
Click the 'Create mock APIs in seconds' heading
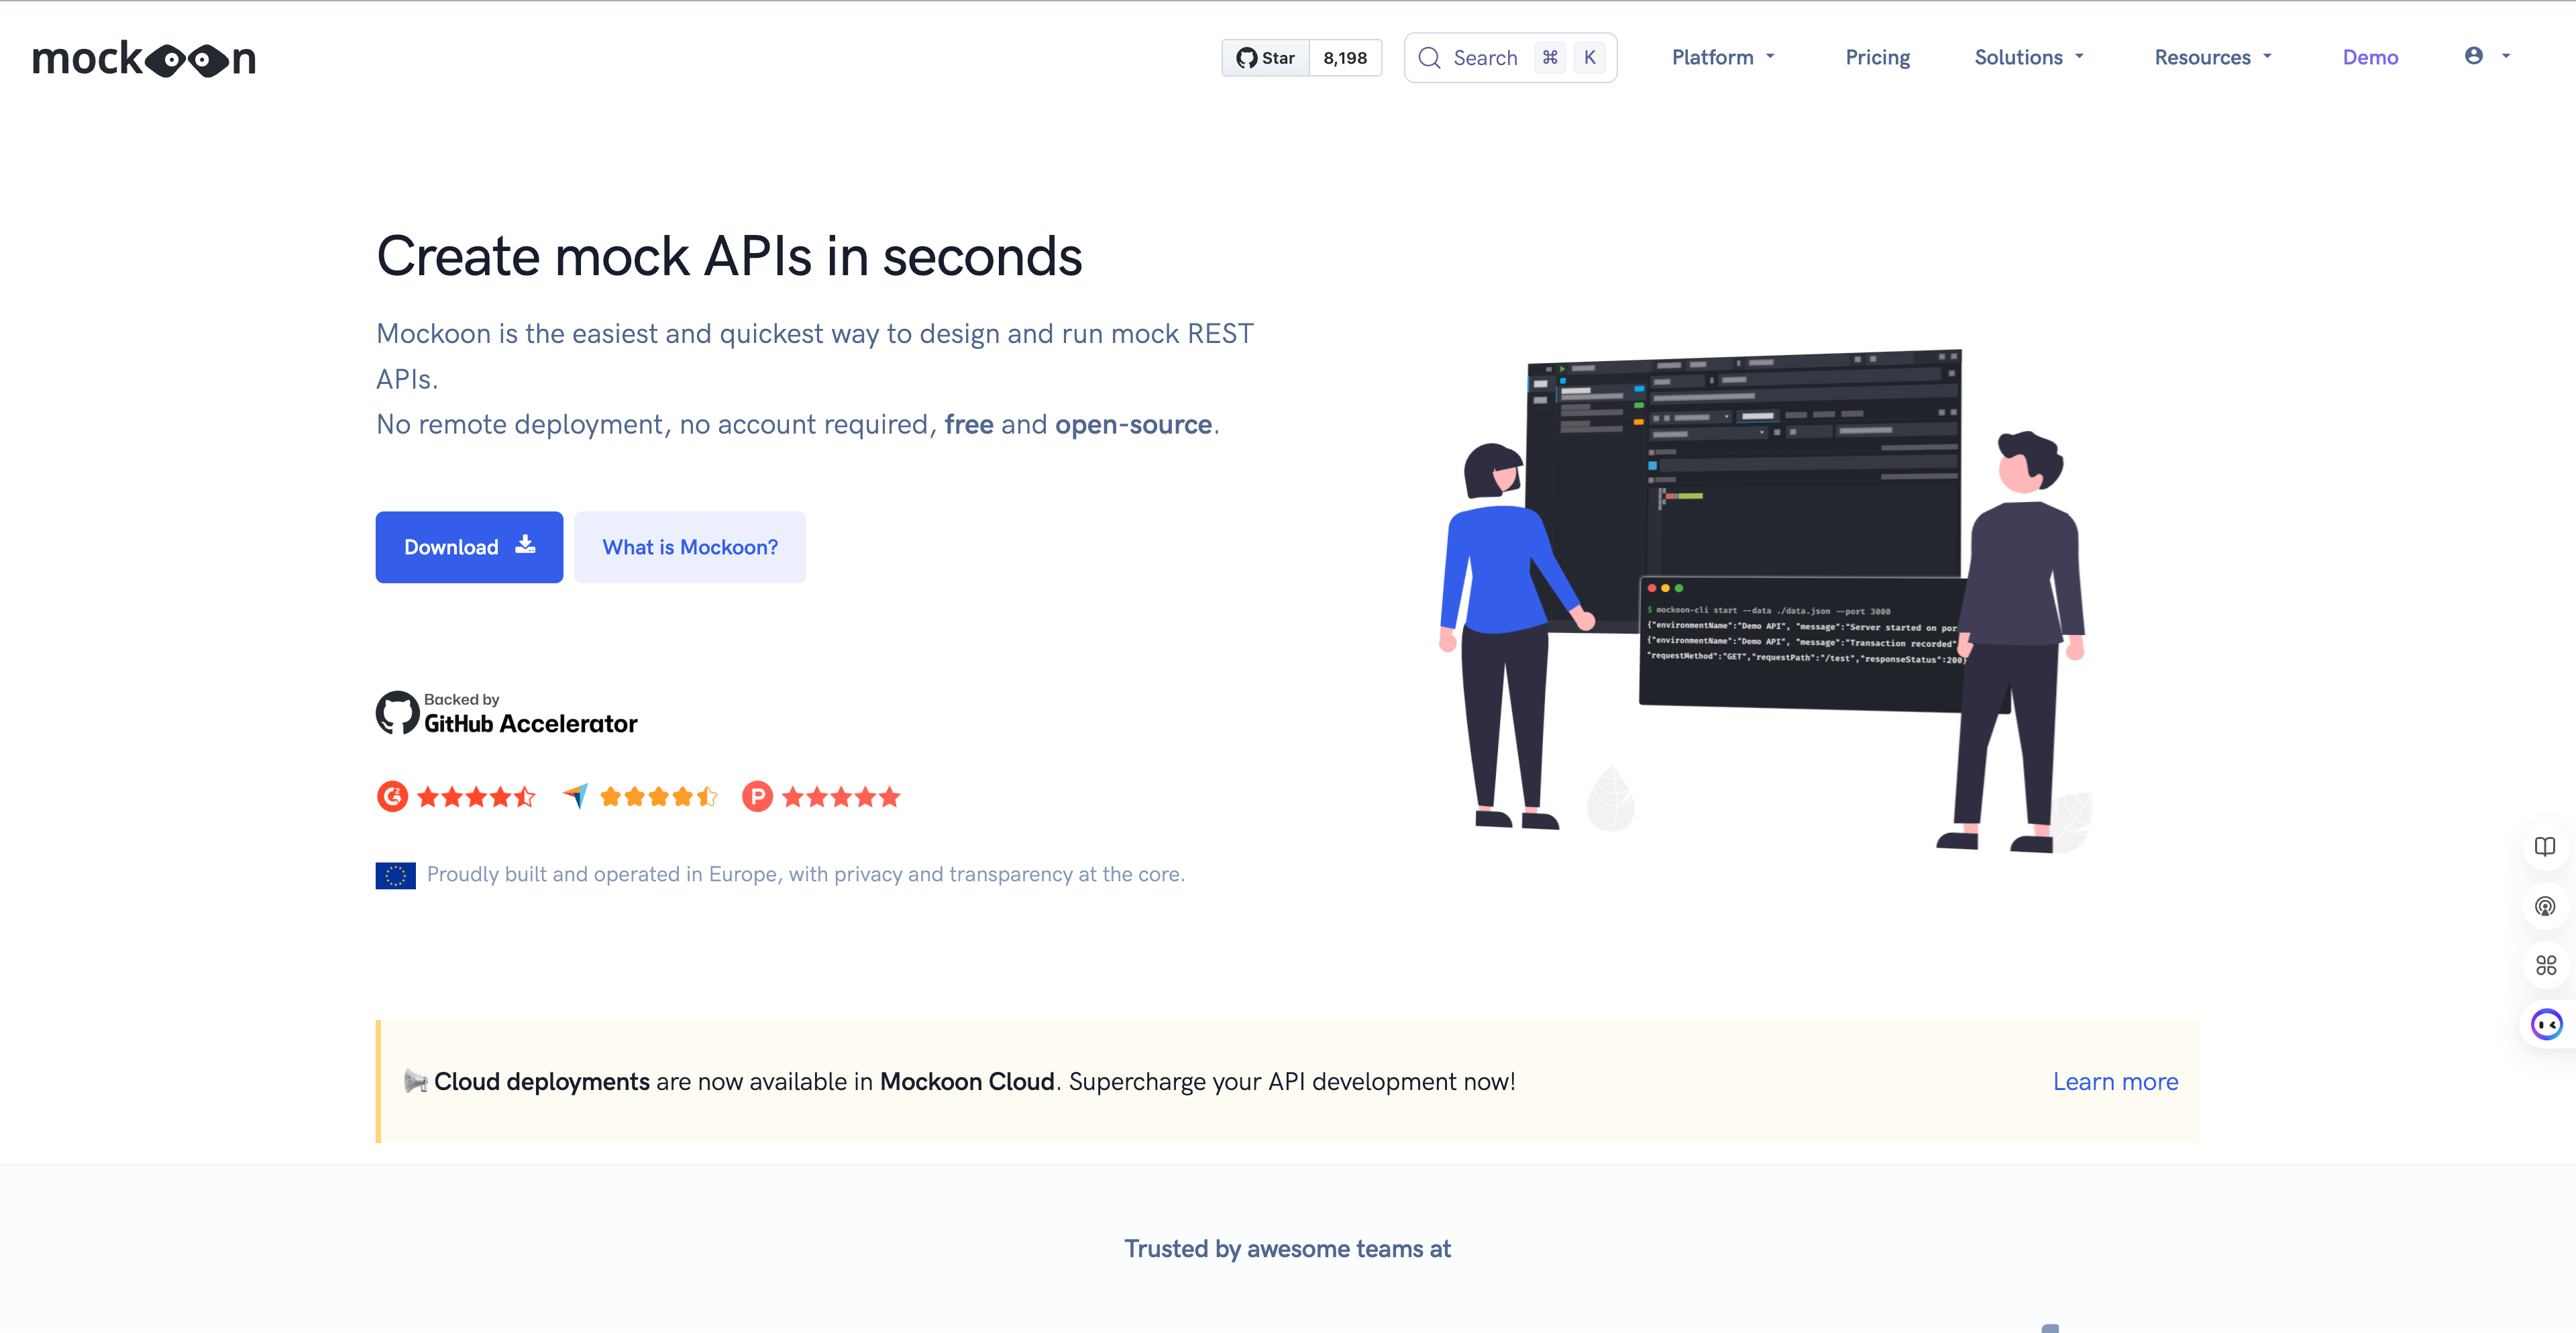coord(729,256)
